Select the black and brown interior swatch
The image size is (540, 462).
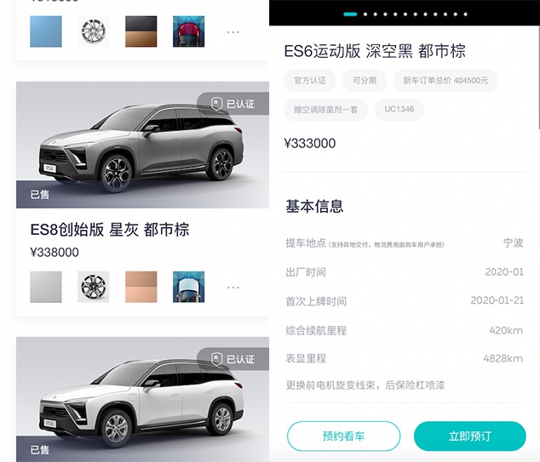[141, 31]
